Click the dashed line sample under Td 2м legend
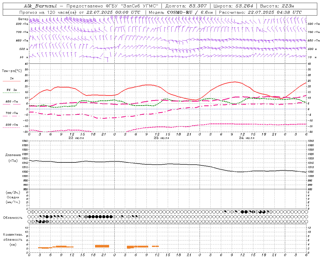The width and height of the screenshot is (321, 257). coord(12,93)
